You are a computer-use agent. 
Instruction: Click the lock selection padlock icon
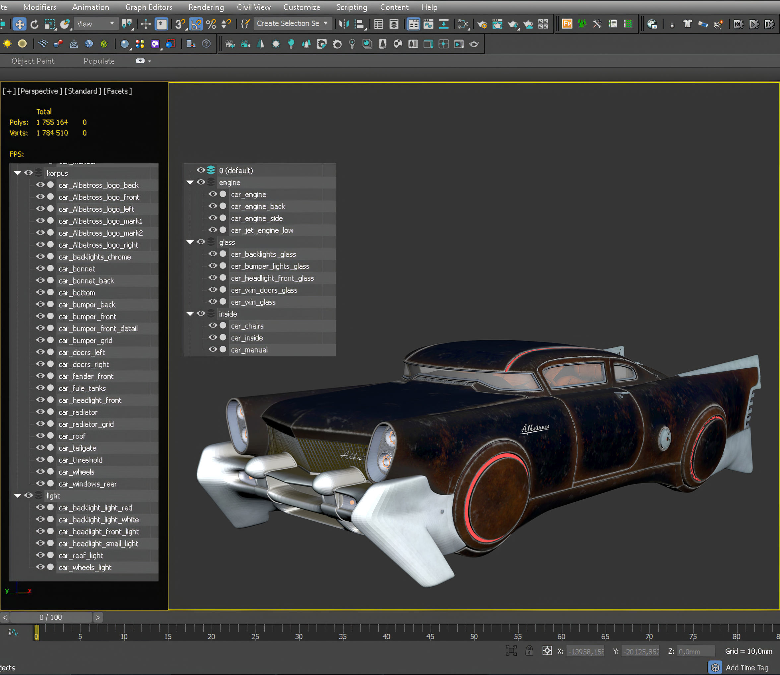pos(529,650)
